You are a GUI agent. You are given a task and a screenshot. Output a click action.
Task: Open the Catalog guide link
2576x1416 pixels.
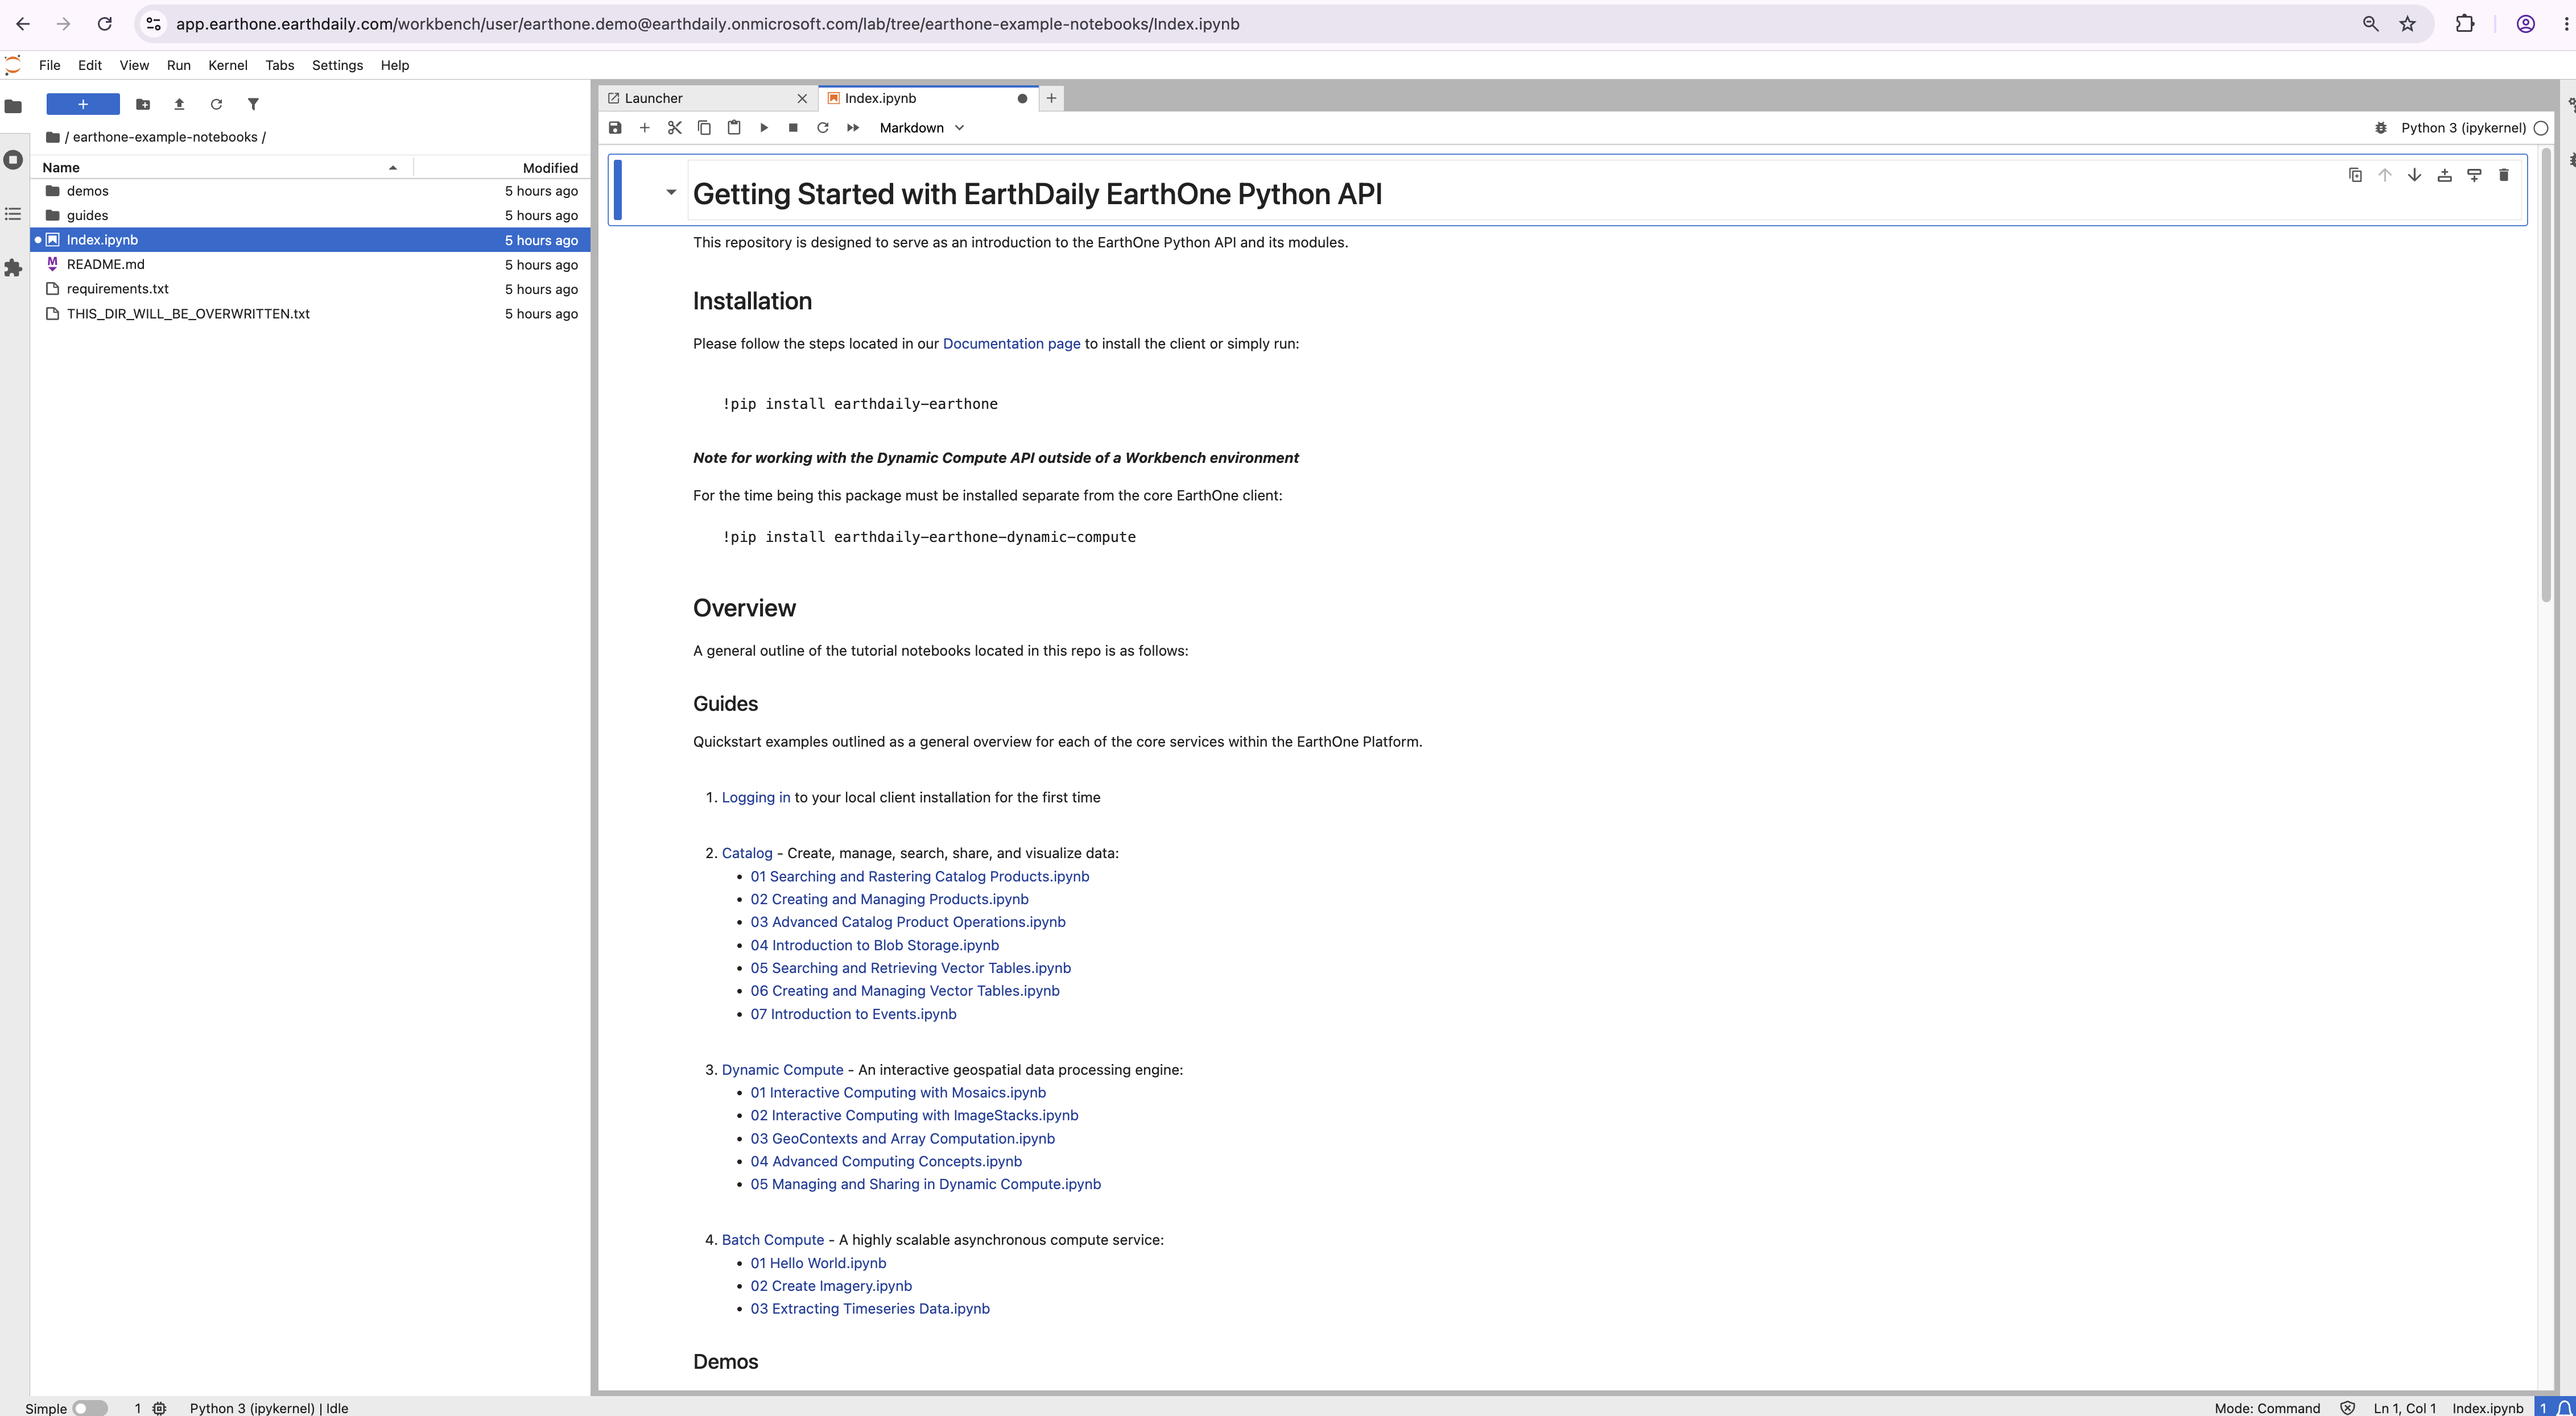click(x=747, y=854)
